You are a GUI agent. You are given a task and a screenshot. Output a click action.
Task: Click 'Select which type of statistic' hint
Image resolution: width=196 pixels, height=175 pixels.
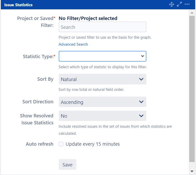(103, 67)
